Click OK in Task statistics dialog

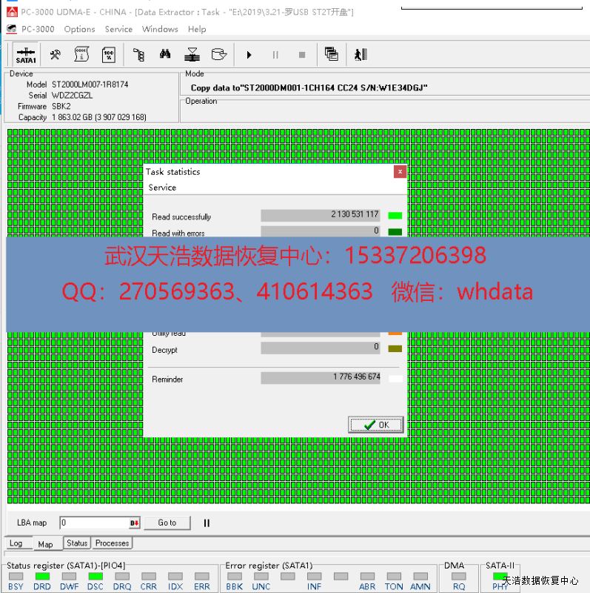pos(376,425)
